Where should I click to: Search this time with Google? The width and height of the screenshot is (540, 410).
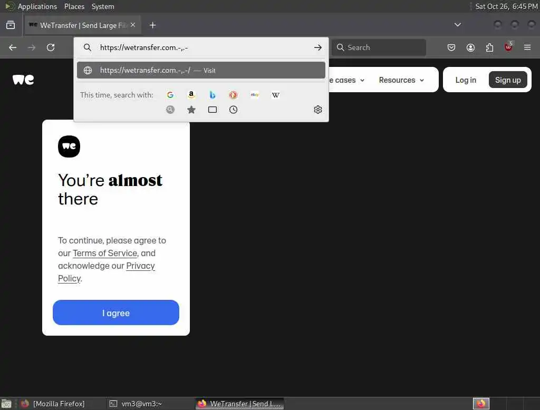[x=170, y=95]
